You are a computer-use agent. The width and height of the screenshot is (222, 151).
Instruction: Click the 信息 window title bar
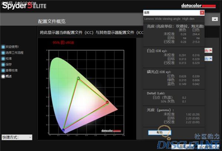point(170,13)
